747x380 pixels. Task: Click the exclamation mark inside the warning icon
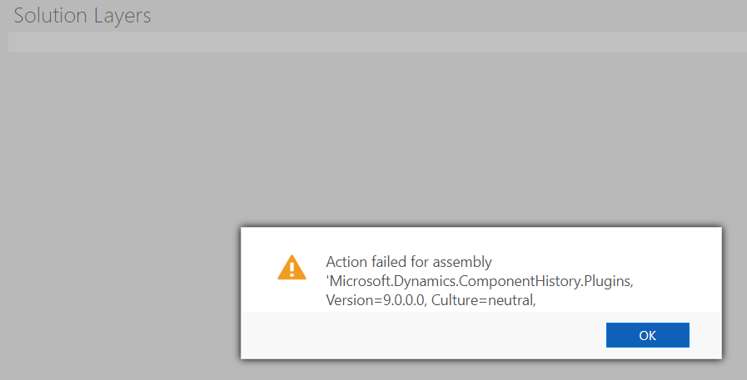click(x=291, y=270)
